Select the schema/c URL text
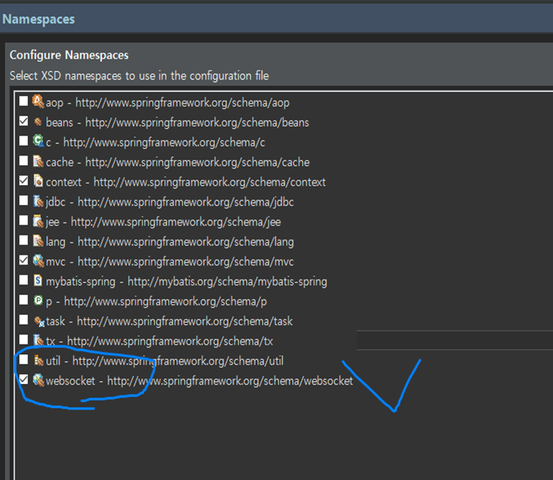Viewport: 553px width, 480px height. [164, 143]
